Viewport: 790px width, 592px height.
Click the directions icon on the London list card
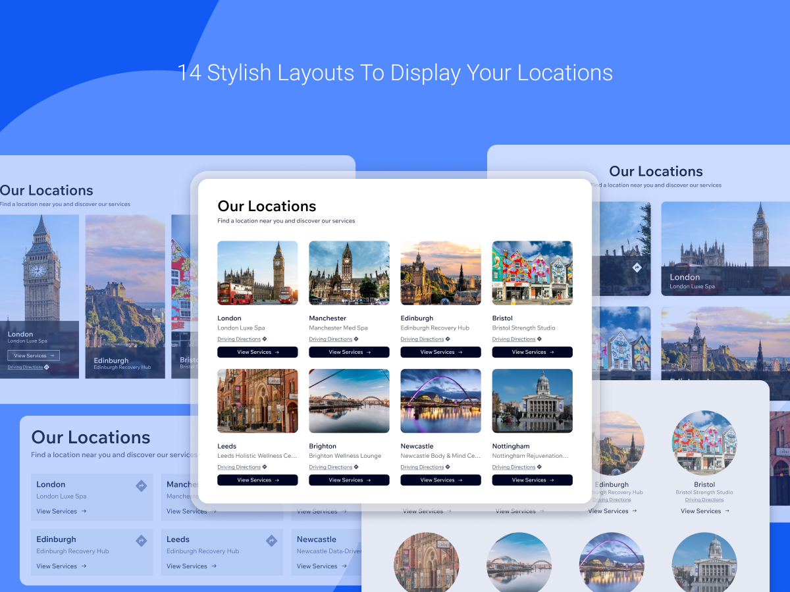pos(141,485)
